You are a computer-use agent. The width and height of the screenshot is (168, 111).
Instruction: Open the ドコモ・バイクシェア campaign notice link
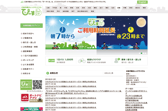(x=83, y=92)
